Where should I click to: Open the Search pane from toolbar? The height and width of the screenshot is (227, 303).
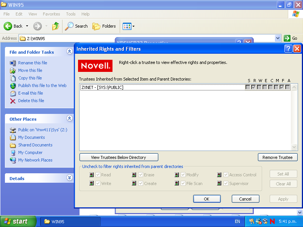pos(77,26)
